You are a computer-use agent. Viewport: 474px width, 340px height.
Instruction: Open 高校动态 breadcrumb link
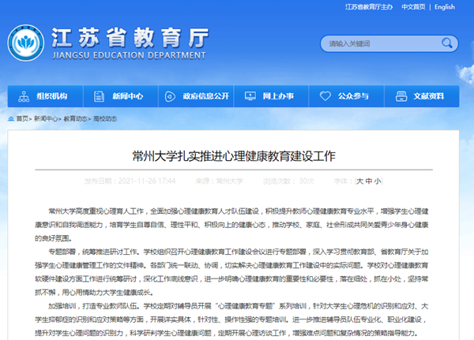pos(105,118)
